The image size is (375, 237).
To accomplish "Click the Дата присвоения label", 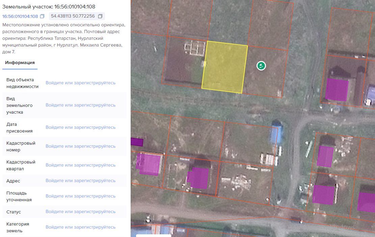I will click(x=19, y=127).
